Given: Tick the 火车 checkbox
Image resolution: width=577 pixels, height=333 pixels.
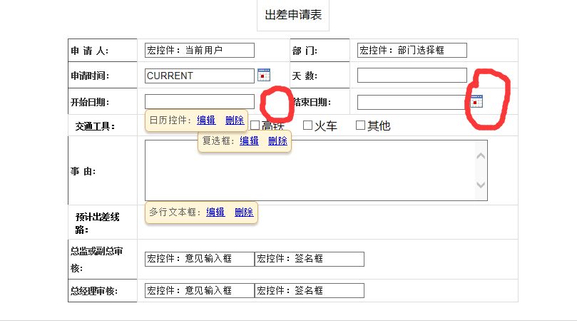Looking at the screenshot, I should pos(307,125).
